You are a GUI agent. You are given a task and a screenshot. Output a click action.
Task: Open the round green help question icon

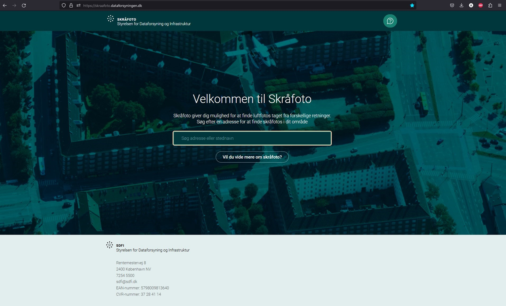[x=390, y=21]
